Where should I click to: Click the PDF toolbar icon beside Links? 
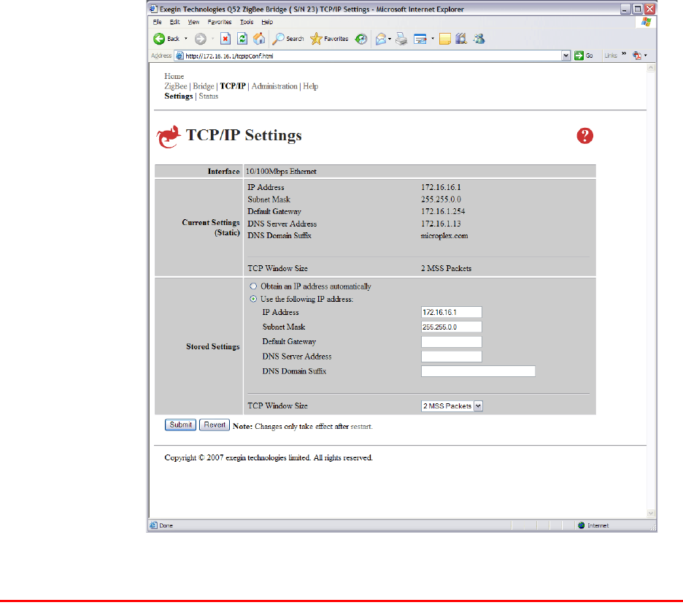coord(637,56)
